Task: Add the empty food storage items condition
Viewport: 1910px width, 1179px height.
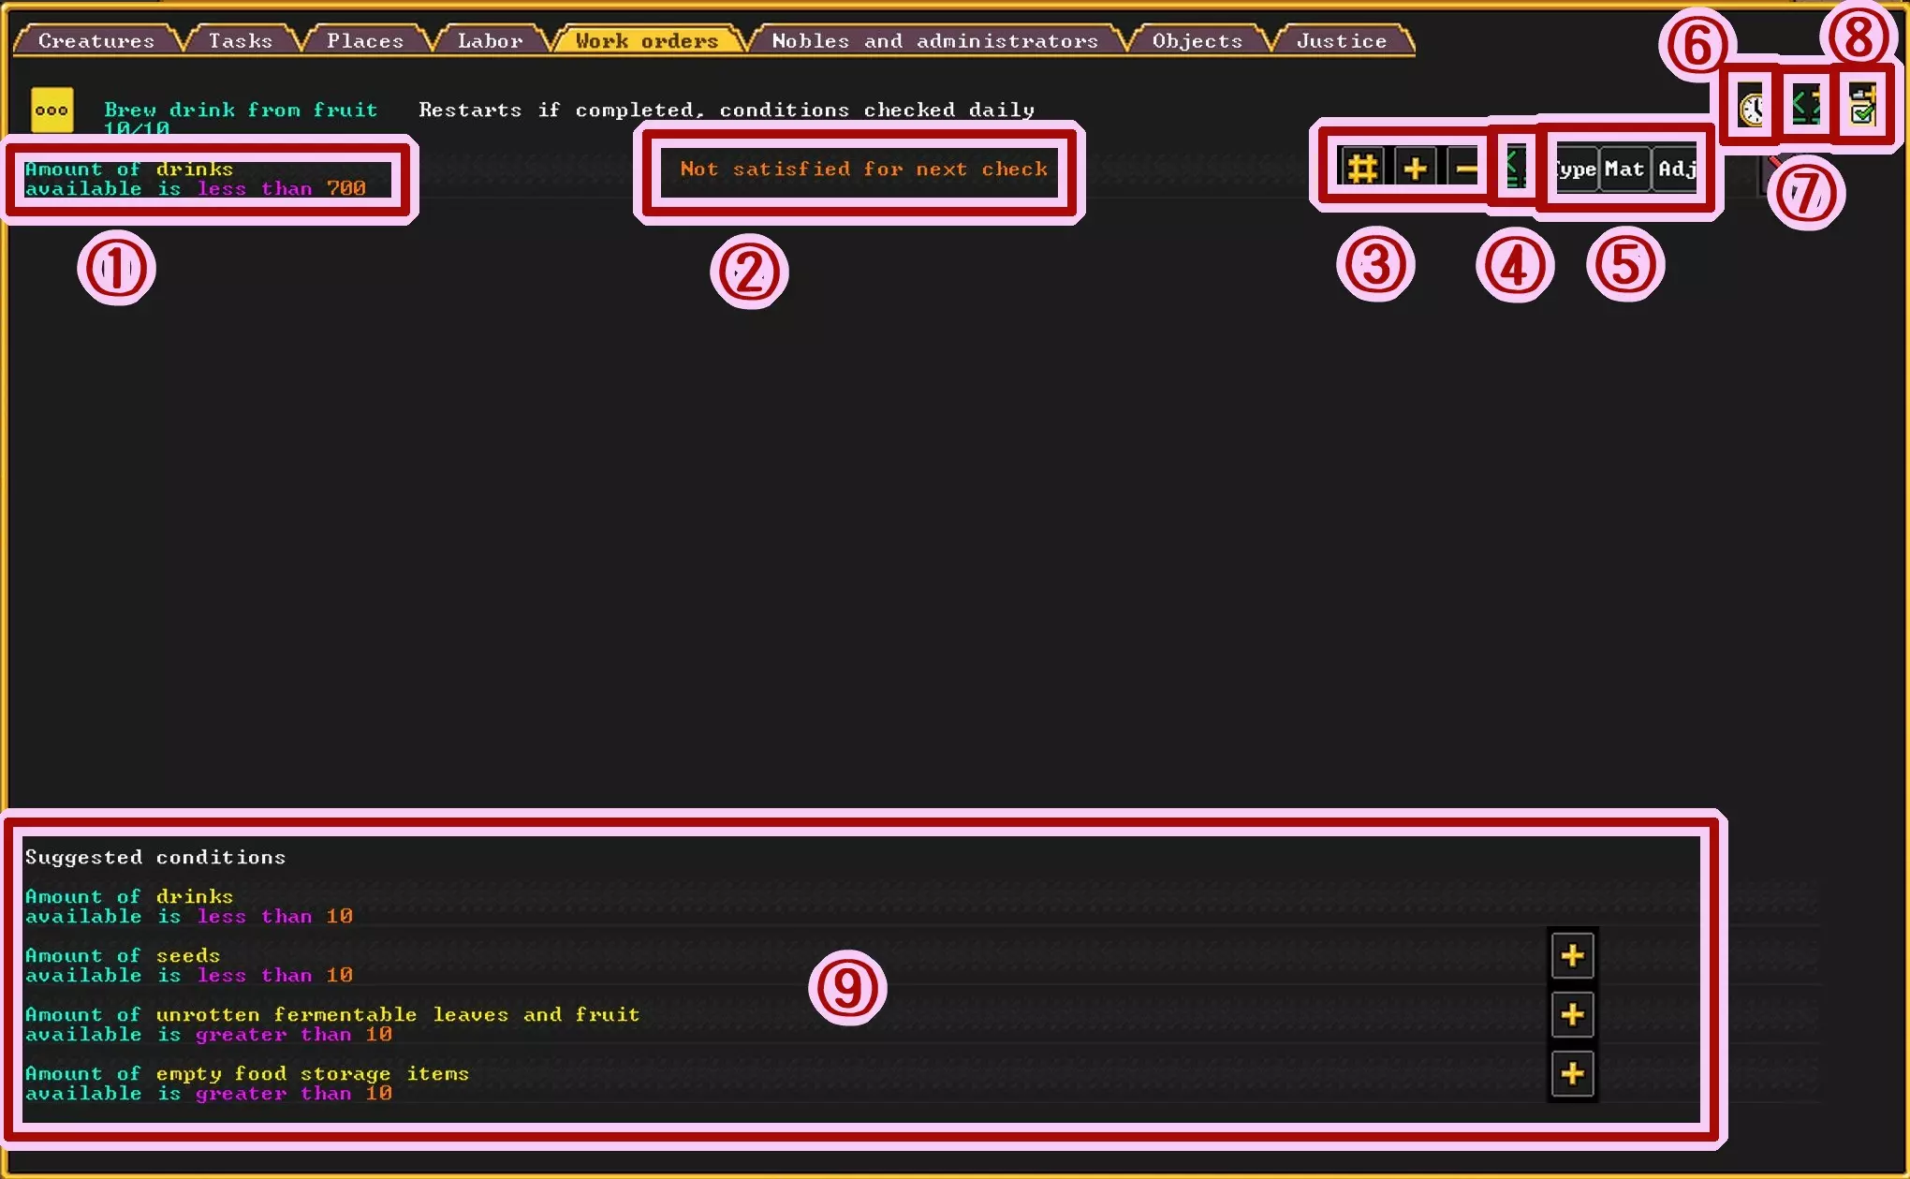Action: [1572, 1074]
